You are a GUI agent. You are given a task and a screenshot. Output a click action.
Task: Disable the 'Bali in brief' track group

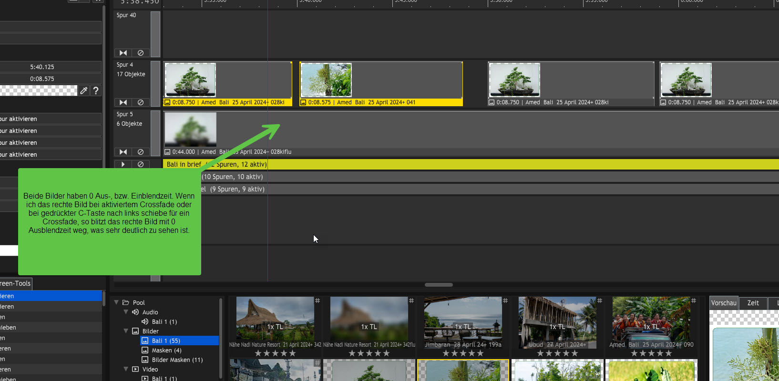141,164
